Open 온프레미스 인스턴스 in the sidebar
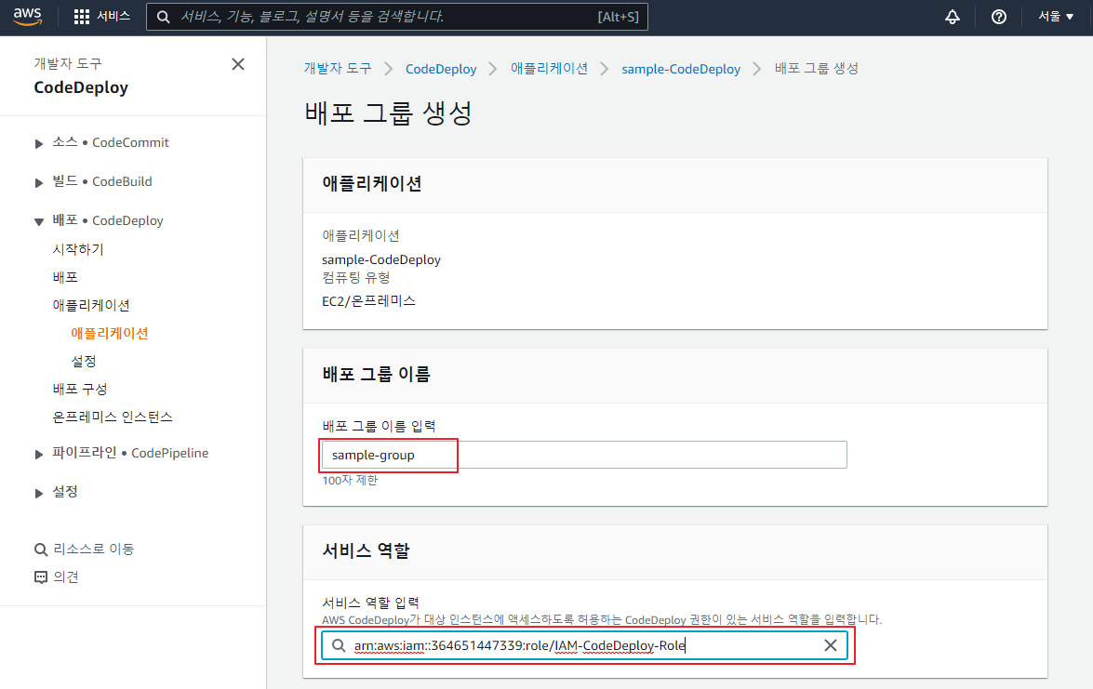This screenshot has width=1093, height=689. 113,417
